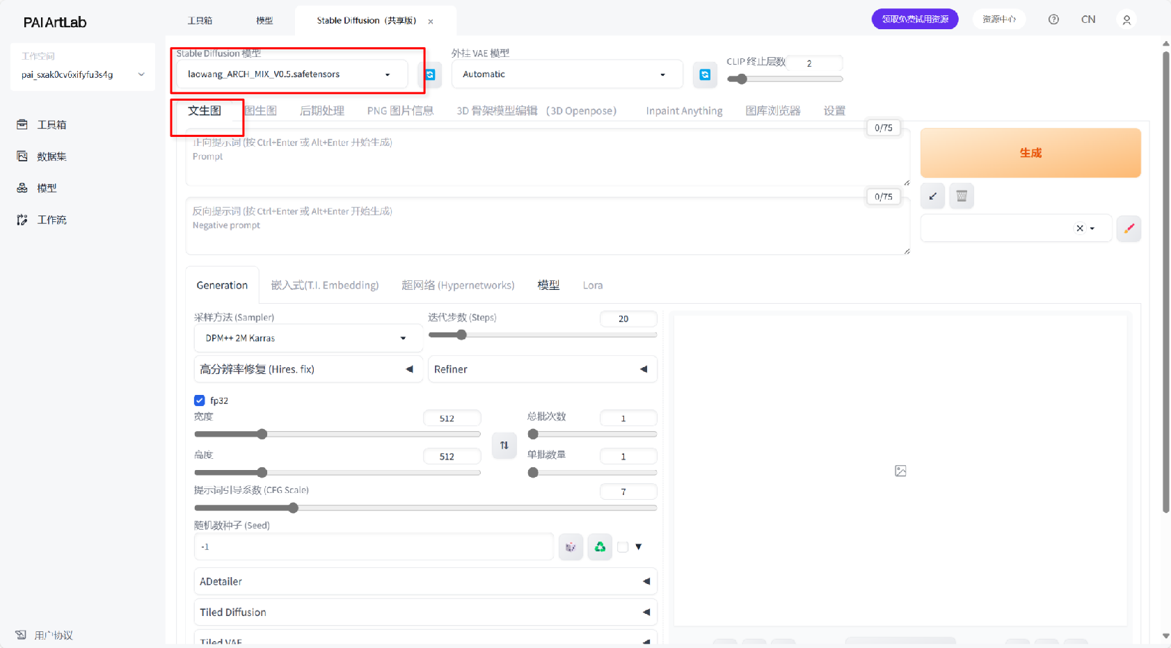Select the 嵌入式 (T.I. Embedding) sub-tab
1171x648 pixels.
pyautogui.click(x=325, y=285)
